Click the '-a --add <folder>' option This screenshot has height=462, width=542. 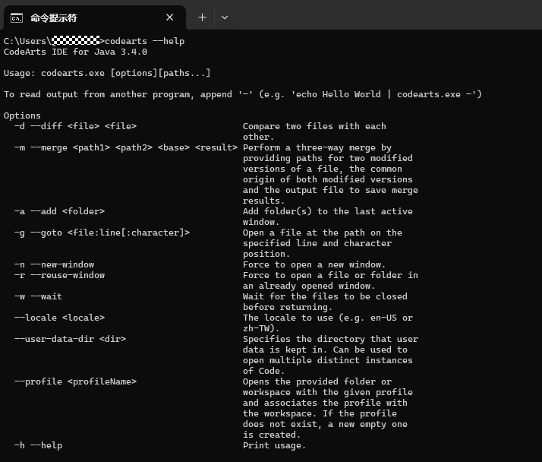coord(59,211)
